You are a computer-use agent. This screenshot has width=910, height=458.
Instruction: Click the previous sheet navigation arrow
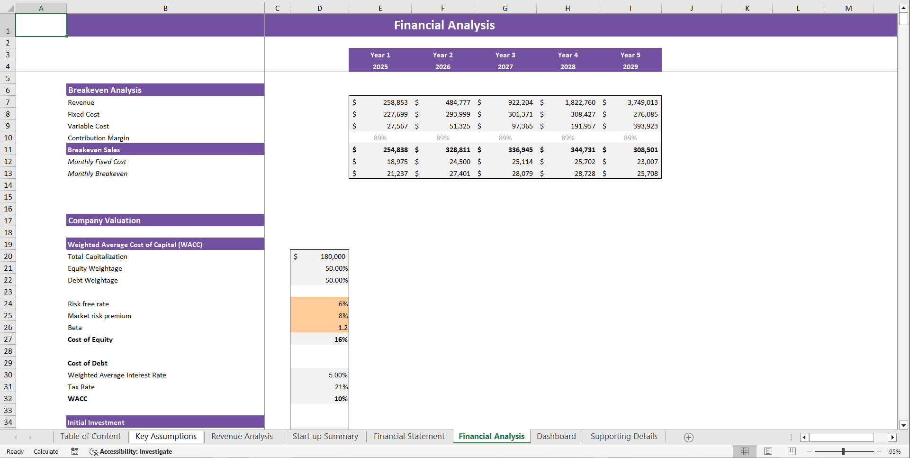coord(16,437)
